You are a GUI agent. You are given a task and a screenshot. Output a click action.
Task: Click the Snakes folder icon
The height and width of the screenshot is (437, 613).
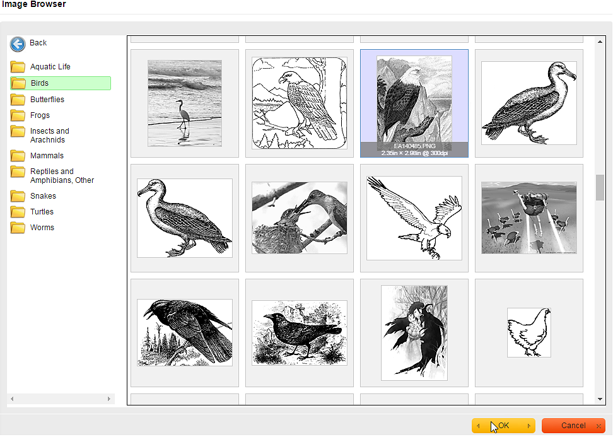[x=18, y=196]
